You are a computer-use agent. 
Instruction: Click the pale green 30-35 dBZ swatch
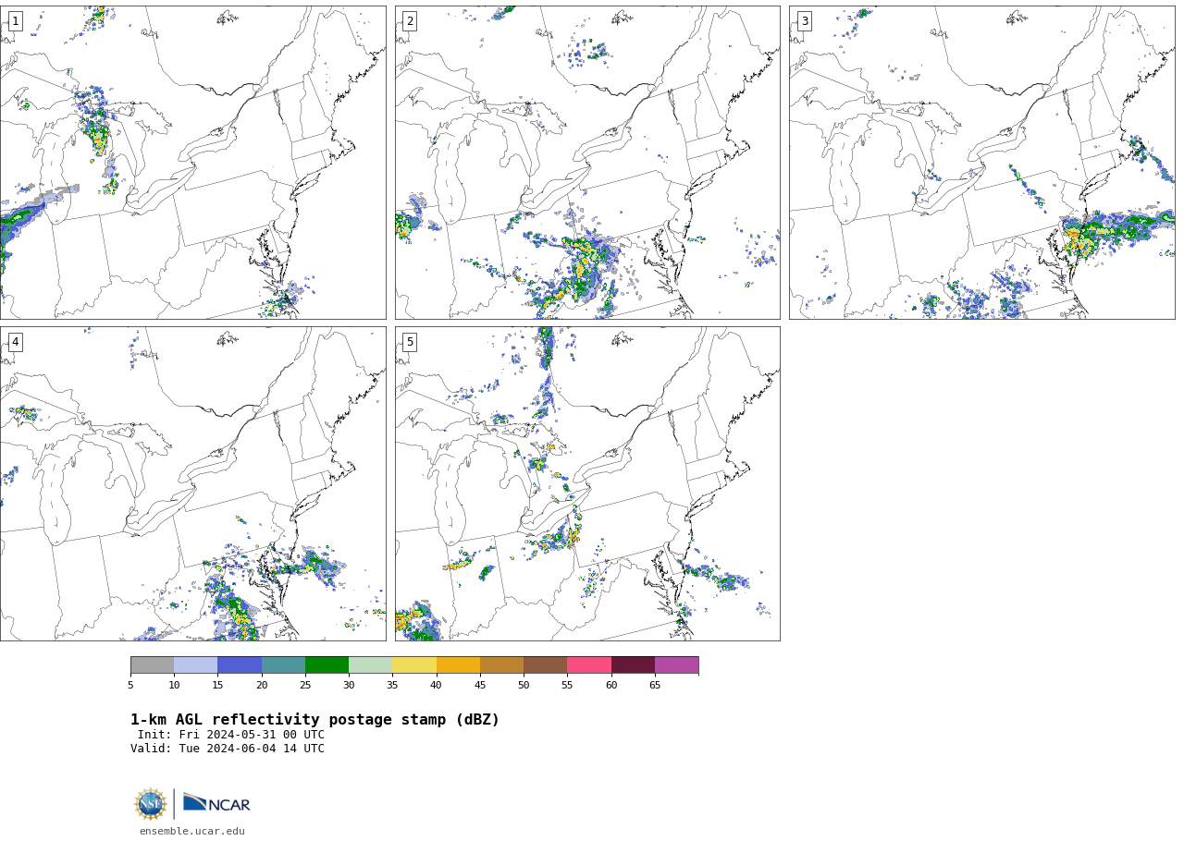point(370,665)
